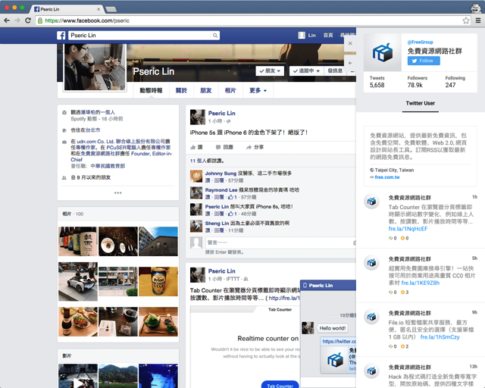Click the Spotify activity item 聽過潘瑋柏的一個人

click(x=92, y=112)
